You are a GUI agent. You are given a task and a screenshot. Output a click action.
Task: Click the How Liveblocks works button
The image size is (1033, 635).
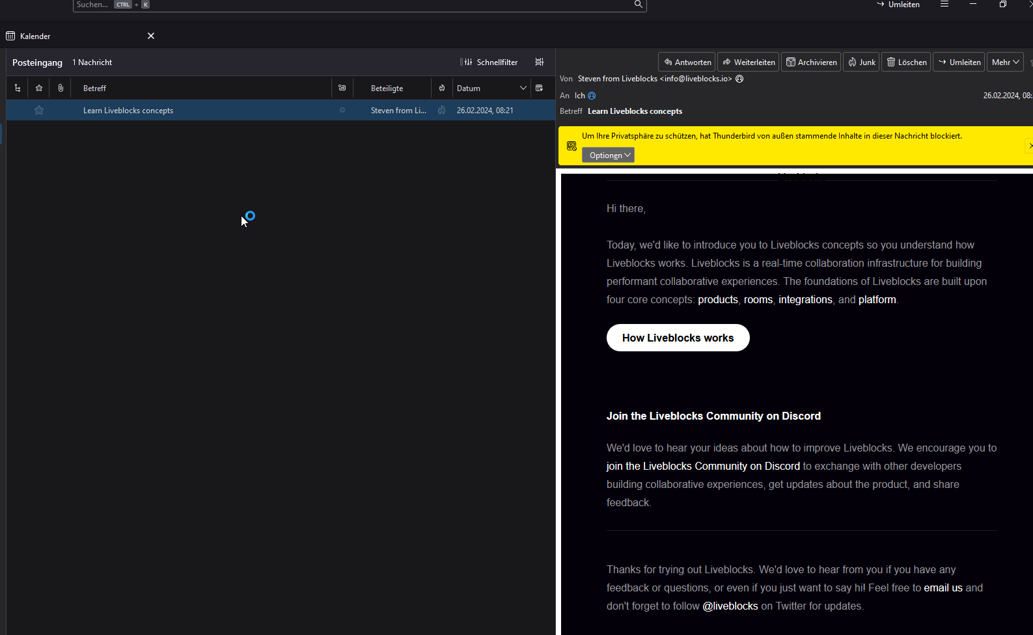678,338
